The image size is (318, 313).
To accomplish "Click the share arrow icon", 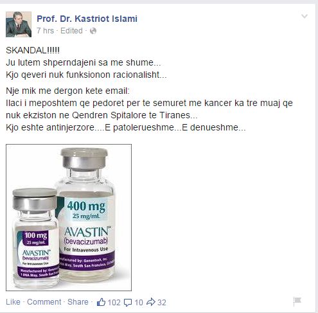I will coord(151,302).
